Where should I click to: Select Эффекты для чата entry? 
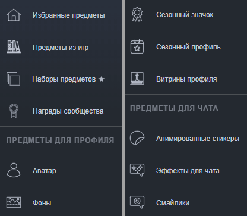188,171
